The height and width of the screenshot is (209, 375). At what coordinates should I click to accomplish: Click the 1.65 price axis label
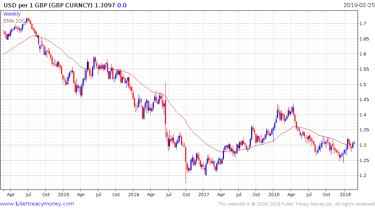pos(364,39)
